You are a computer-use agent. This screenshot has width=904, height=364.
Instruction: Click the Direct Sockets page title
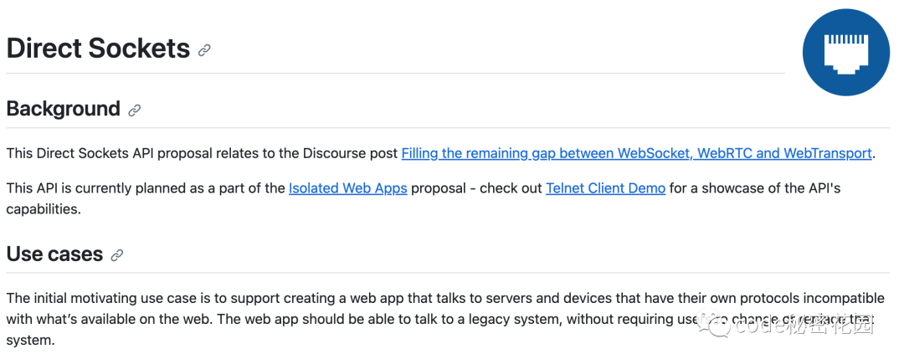pyautogui.click(x=98, y=49)
